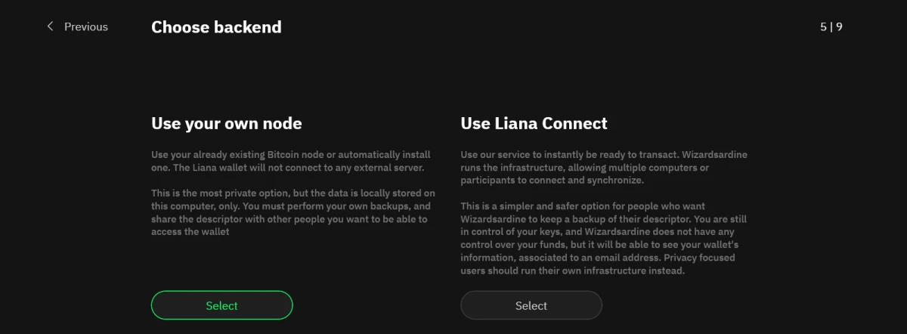Click the back chevron arrow icon

coord(51,26)
